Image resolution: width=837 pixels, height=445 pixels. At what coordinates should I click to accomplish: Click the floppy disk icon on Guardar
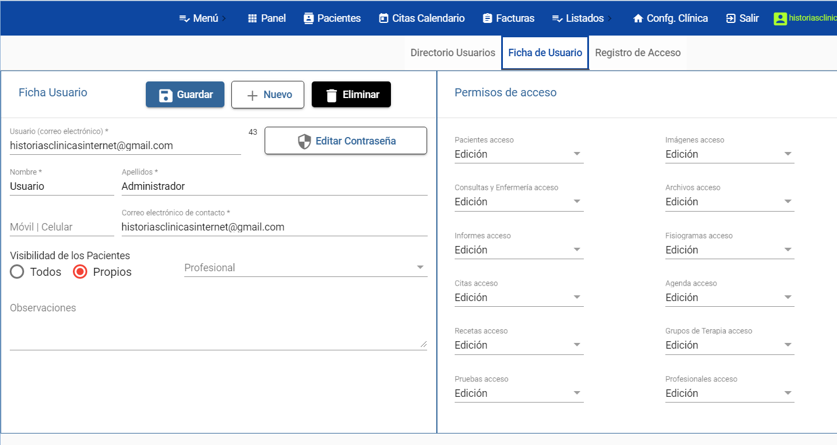pos(166,95)
